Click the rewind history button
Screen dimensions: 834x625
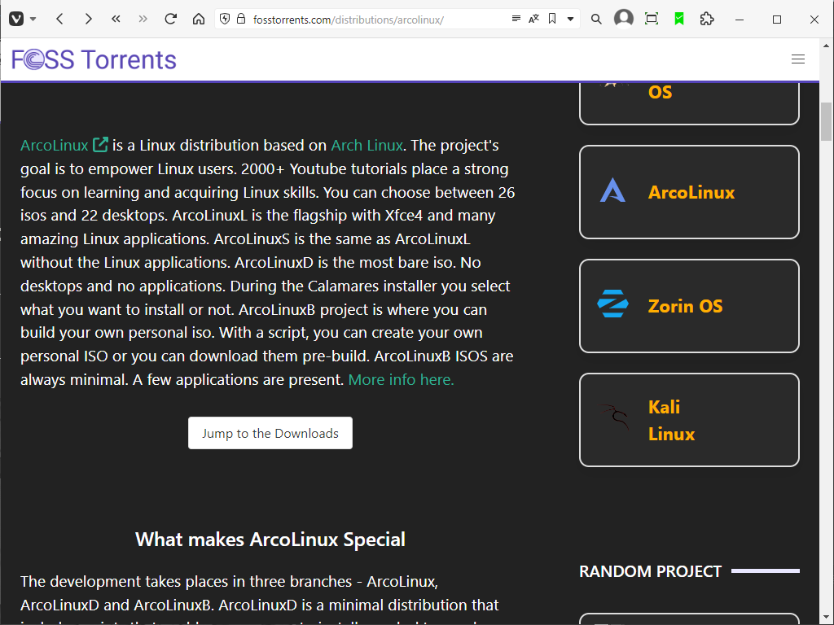tap(116, 20)
